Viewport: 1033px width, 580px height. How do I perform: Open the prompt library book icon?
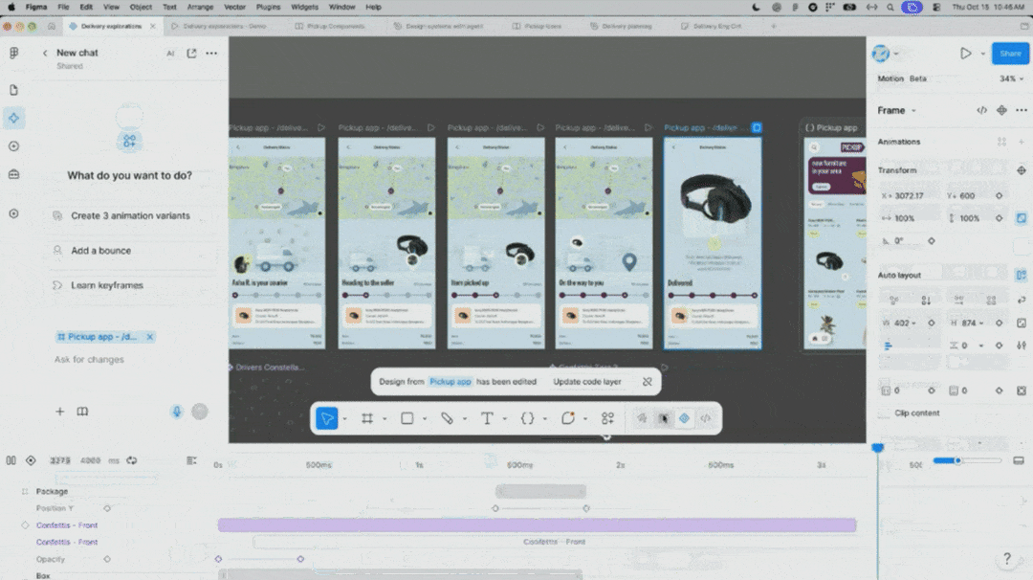82,412
